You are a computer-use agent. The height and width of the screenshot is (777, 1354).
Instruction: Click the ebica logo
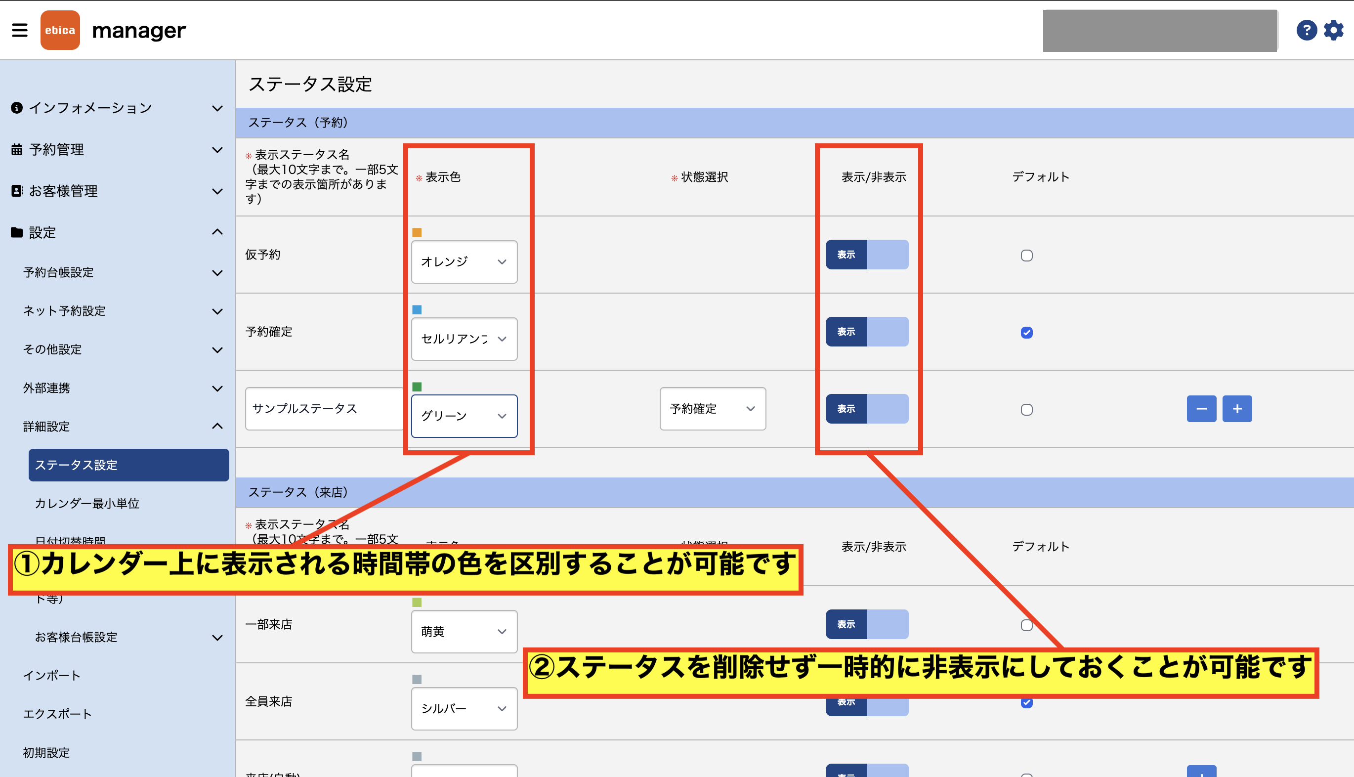pyautogui.click(x=60, y=31)
